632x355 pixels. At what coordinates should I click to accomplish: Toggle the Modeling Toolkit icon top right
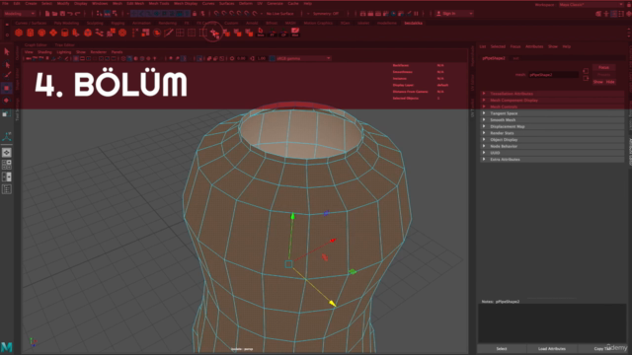[x=598, y=14]
